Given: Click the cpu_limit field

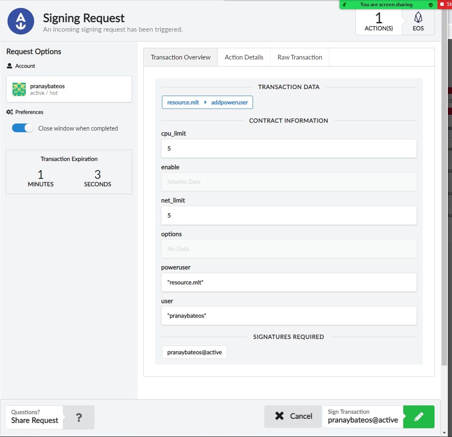Looking at the screenshot, I should pos(289,148).
